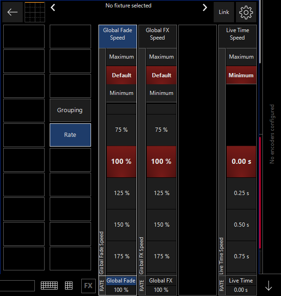Click the small grid table icon

pyautogui.click(x=69, y=285)
